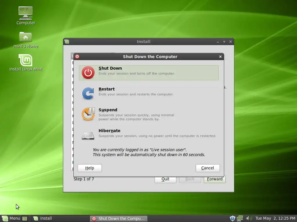Image resolution: width=297 pixels, height=222 pixels.
Task: Click the date and time clock
Action: [275, 219]
